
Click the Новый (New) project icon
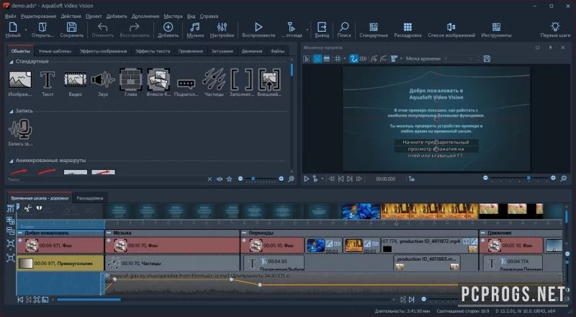pyautogui.click(x=13, y=30)
